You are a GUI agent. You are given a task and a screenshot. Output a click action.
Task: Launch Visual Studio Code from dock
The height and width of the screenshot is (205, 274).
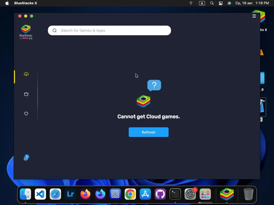pos(40,194)
